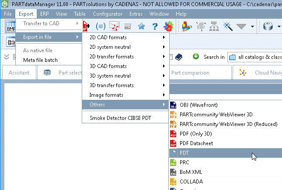282x190 pixels.
Task: Click the table-structure icon in second toolbar row
Action: coord(11,42)
